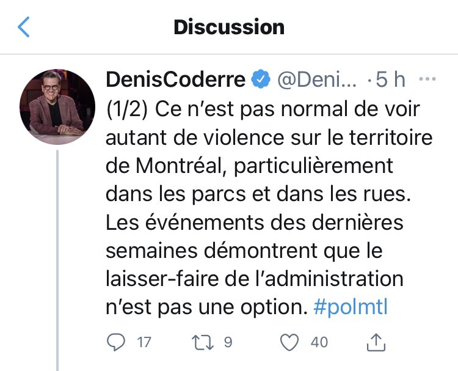
Task: Select the @Deni... username handle
Action: click(316, 79)
